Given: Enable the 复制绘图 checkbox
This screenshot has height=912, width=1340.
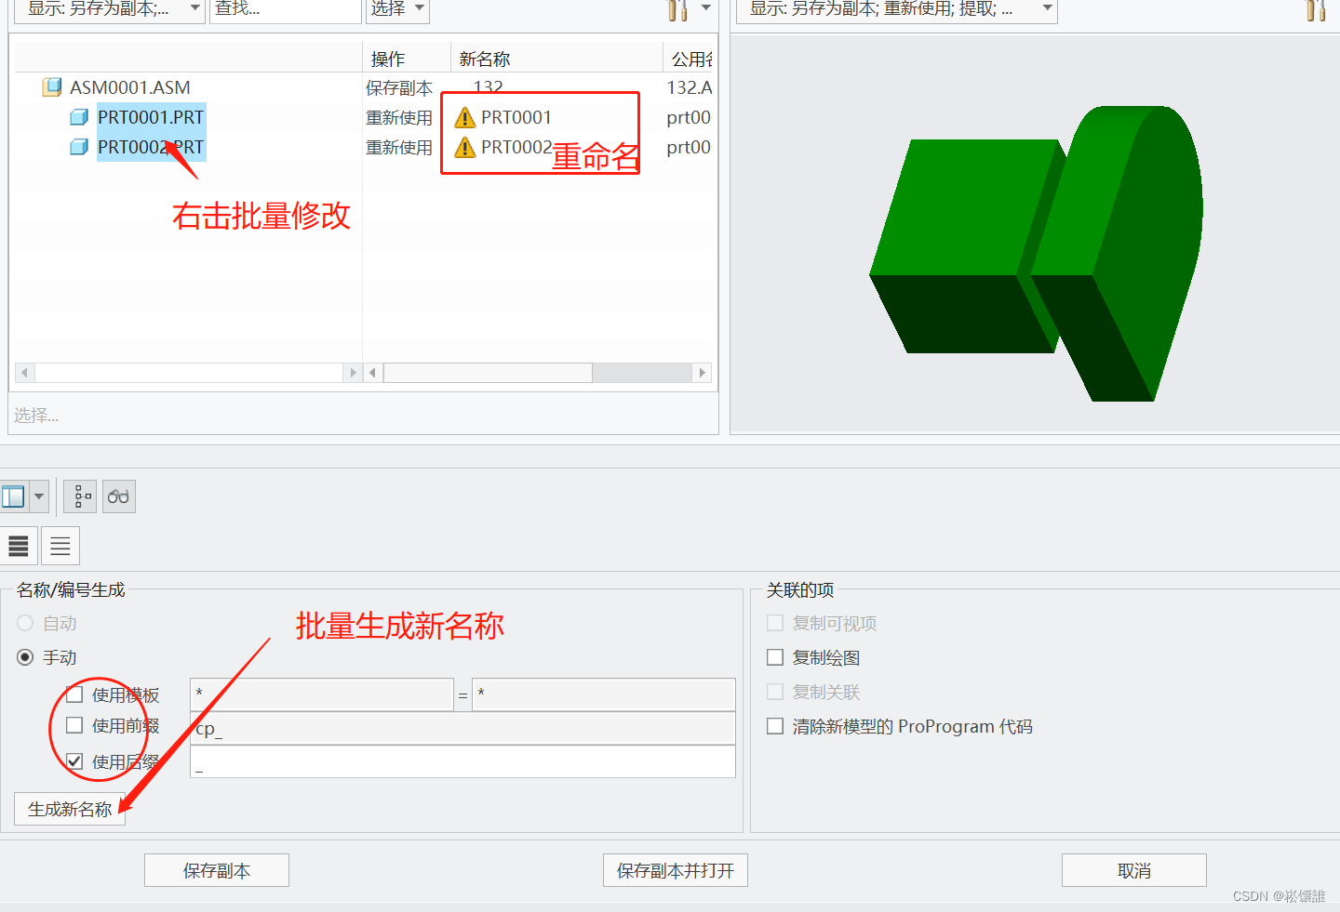Looking at the screenshot, I should click(775, 657).
